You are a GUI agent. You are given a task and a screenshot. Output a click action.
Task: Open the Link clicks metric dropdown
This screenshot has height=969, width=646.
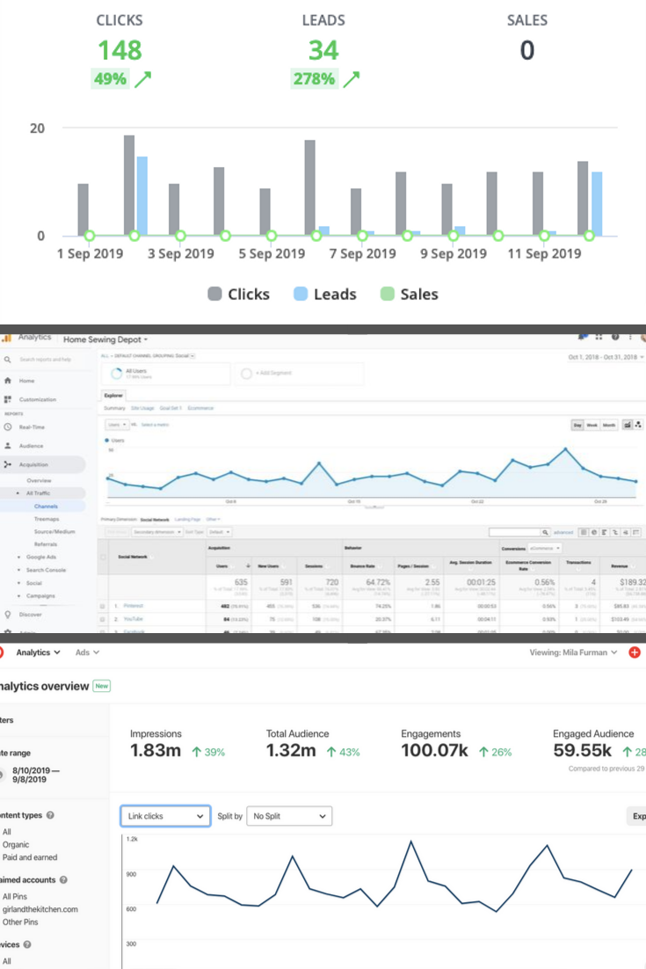[x=165, y=816]
